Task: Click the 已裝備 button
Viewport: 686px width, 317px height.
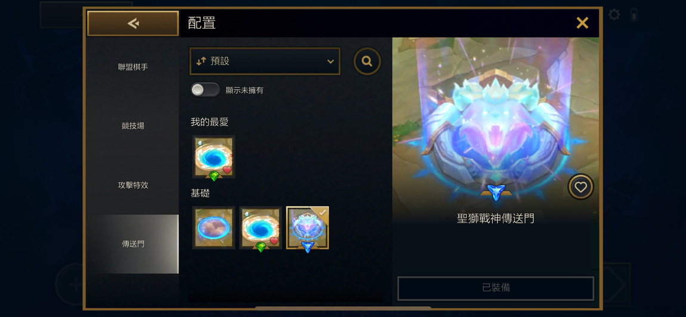Action: (x=496, y=288)
